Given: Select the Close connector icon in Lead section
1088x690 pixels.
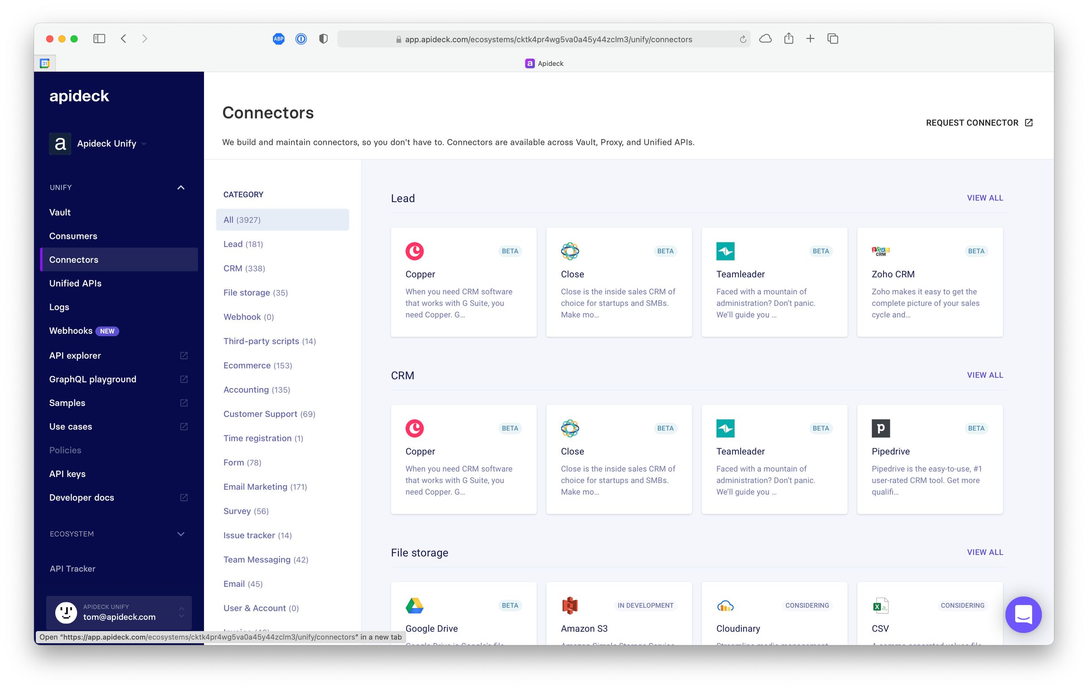Looking at the screenshot, I should pos(570,251).
